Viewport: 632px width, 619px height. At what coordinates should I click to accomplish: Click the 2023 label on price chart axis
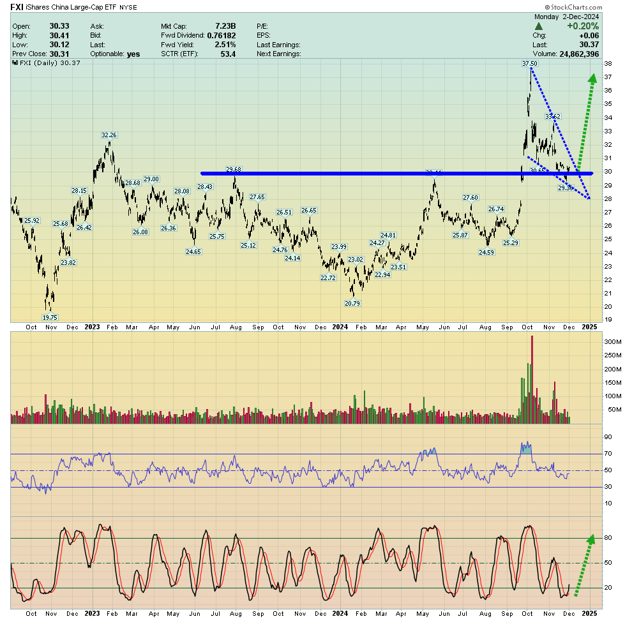pos(93,327)
